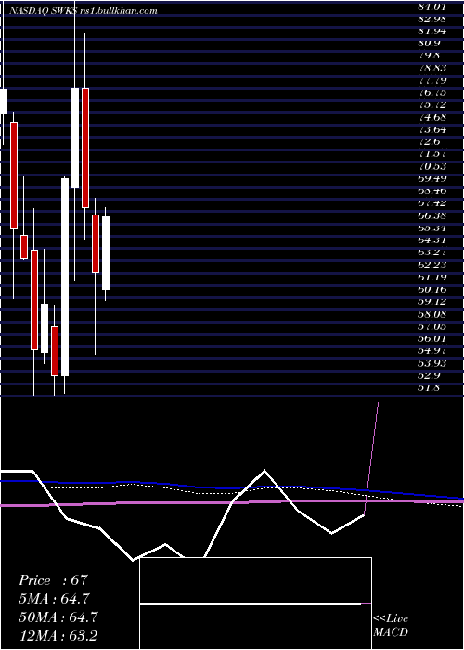Click the <<Live MACD label
The image size is (464, 650).
391,626
